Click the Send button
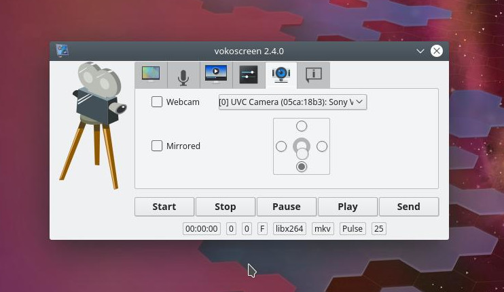Viewport: 504px width, 292px height. click(x=408, y=207)
